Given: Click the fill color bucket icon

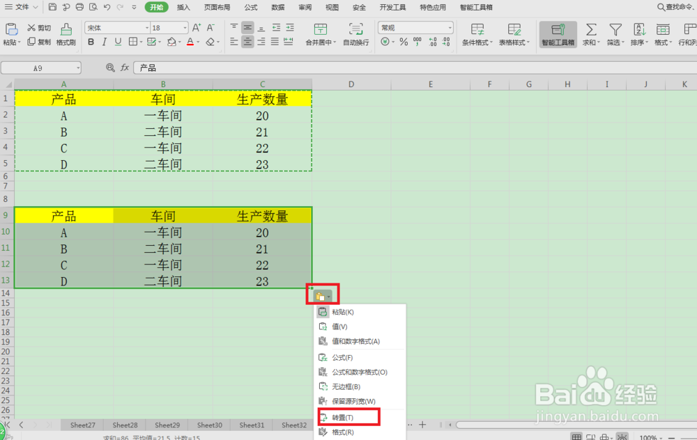Looking at the screenshot, I should 171,42.
